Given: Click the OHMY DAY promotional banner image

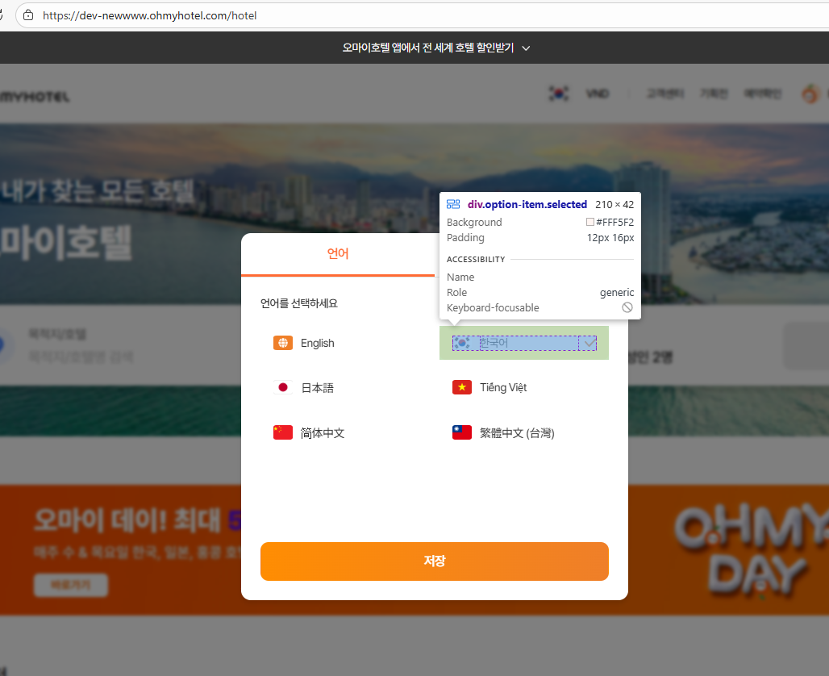Looking at the screenshot, I should point(751,550).
